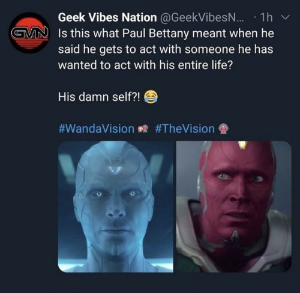Click the "His damn self?!" line

(100, 97)
